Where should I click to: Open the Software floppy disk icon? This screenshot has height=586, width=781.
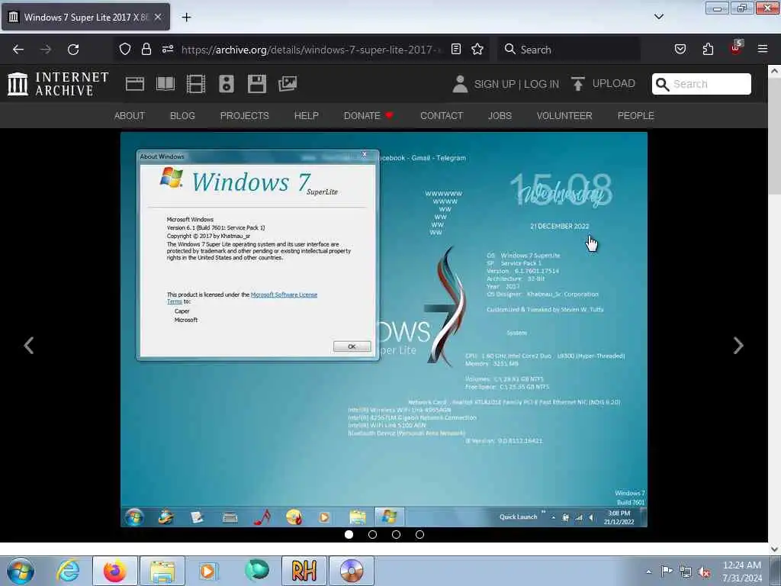(257, 84)
